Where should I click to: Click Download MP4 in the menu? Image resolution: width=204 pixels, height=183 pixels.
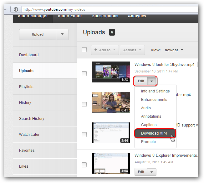coord(155,133)
